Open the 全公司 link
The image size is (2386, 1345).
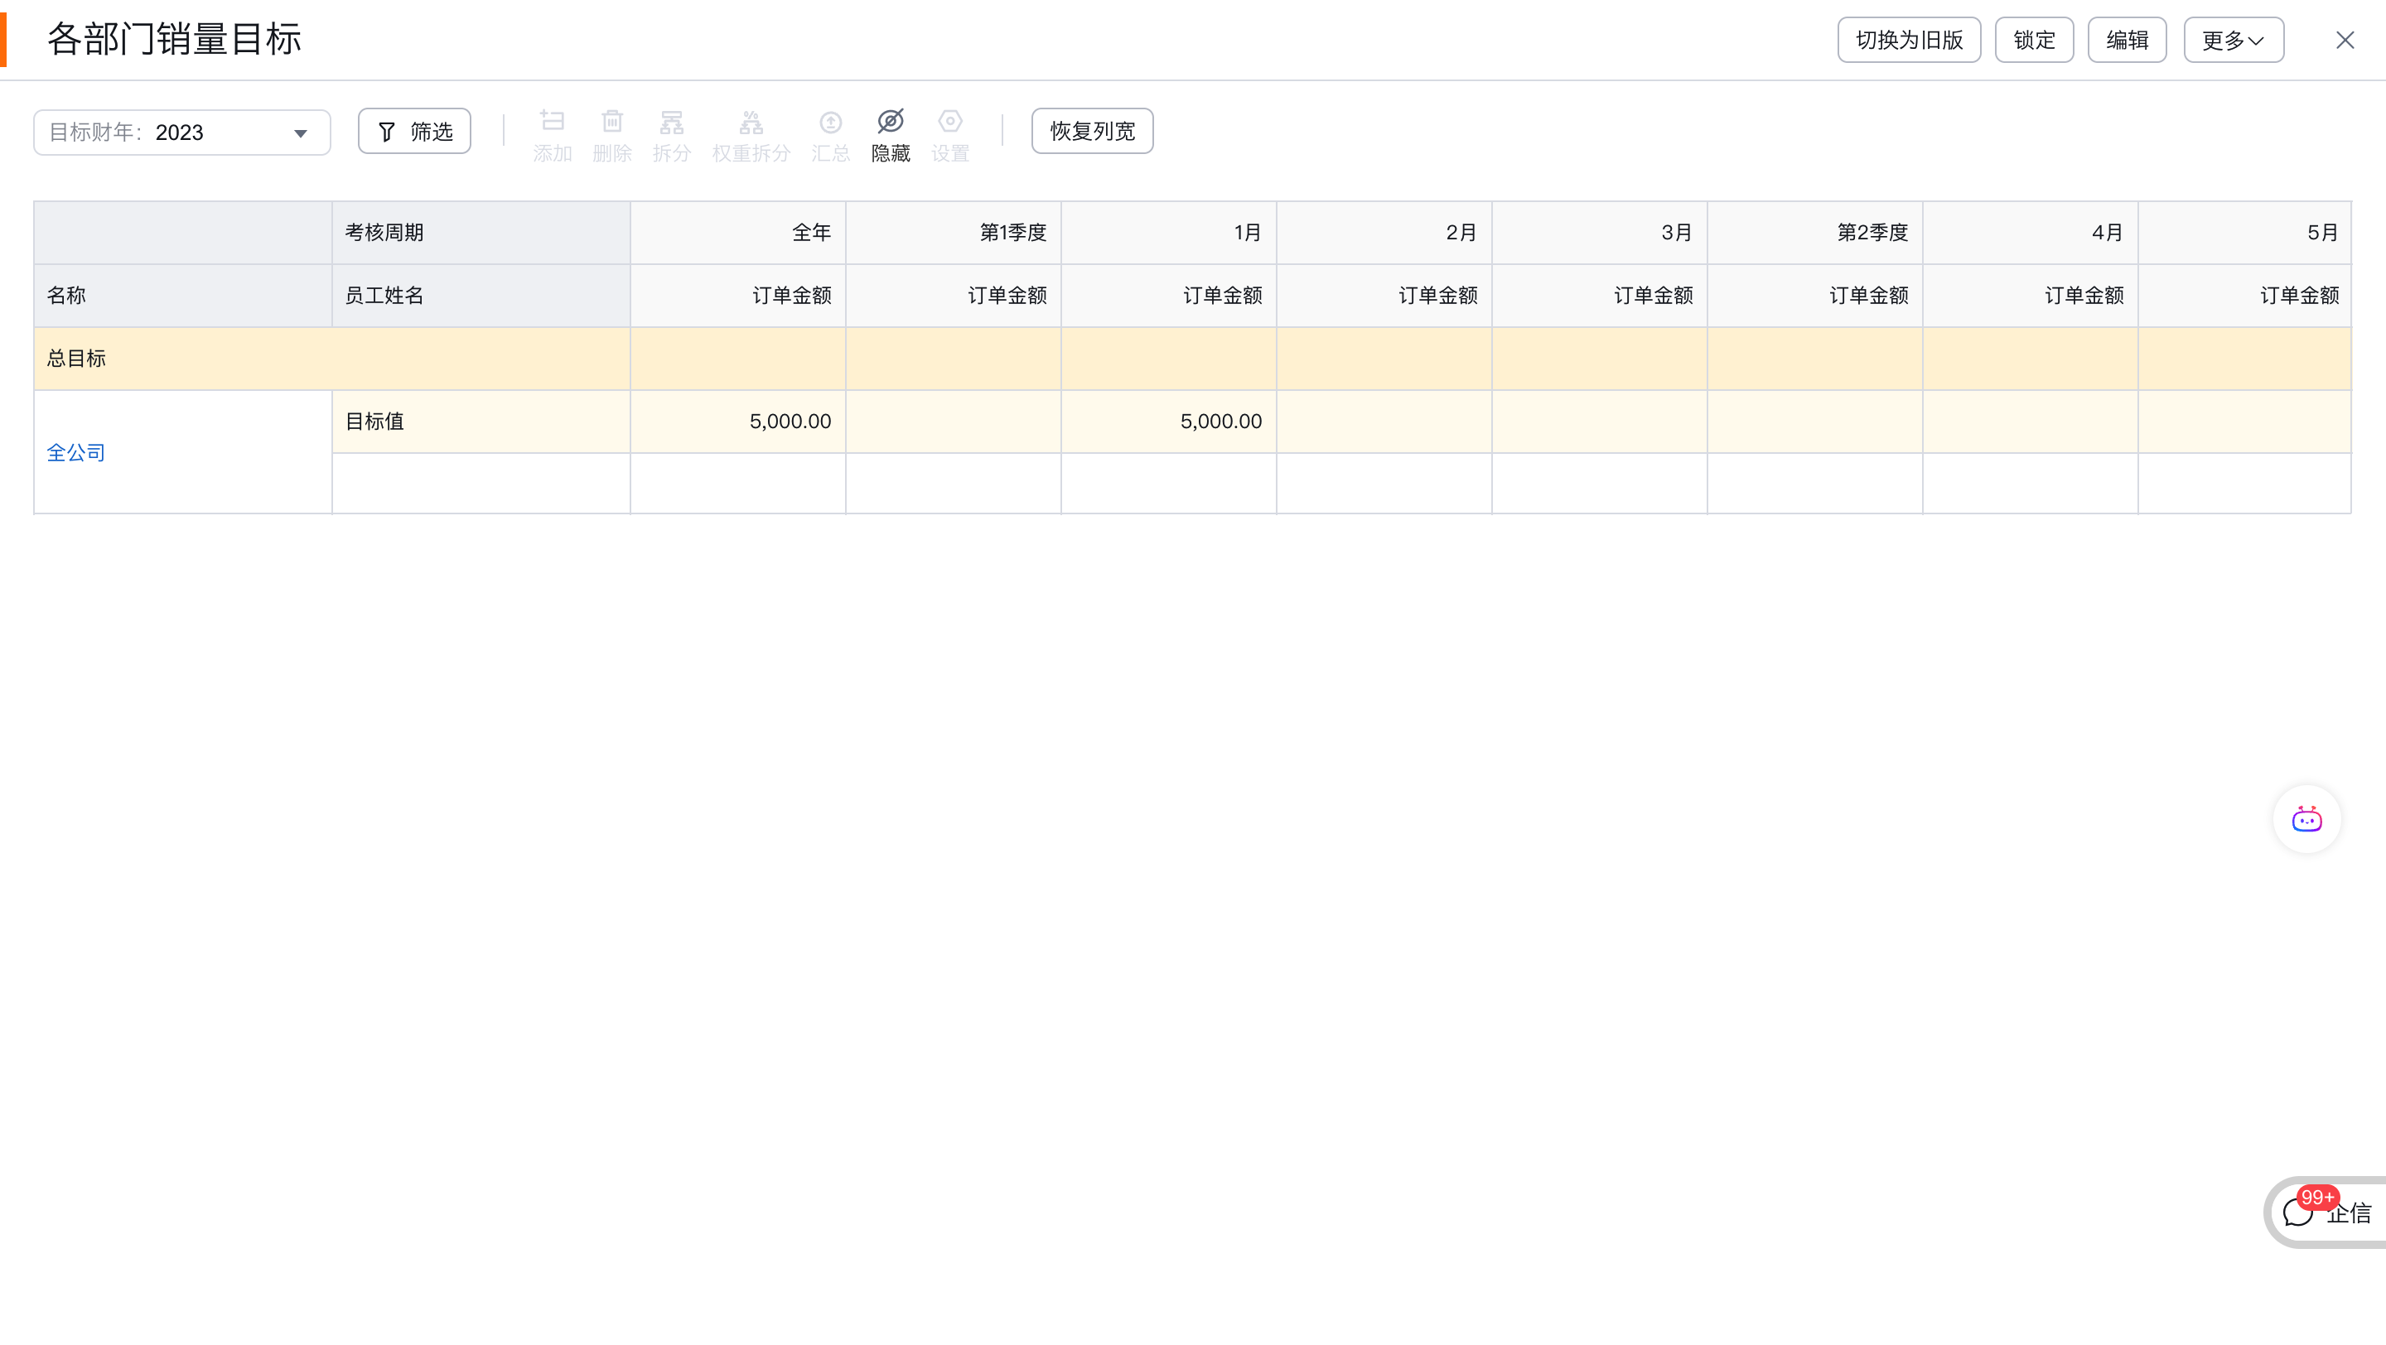click(76, 453)
